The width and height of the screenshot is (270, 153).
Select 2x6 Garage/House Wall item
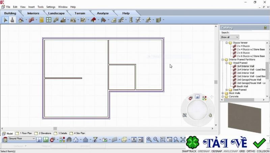[249, 80]
